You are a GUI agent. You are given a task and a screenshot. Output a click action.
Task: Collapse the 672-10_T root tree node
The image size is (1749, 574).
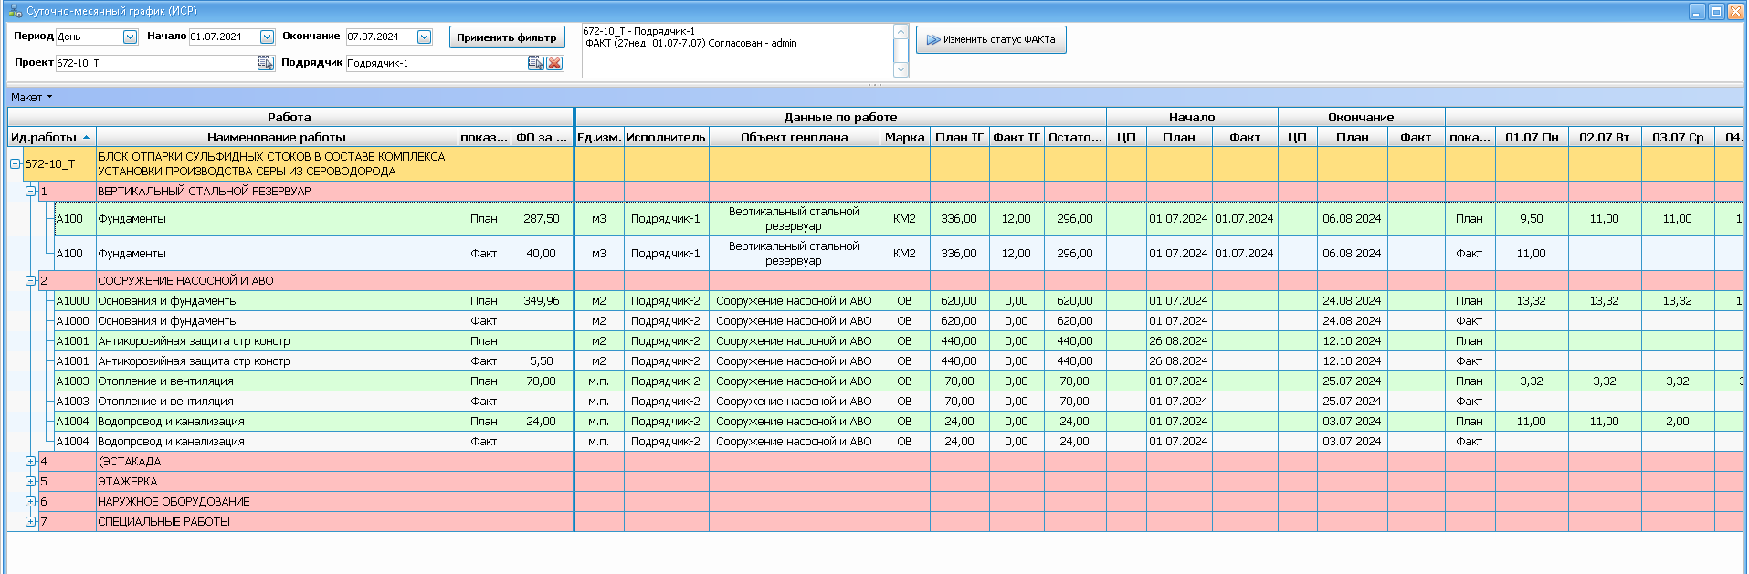click(x=16, y=164)
